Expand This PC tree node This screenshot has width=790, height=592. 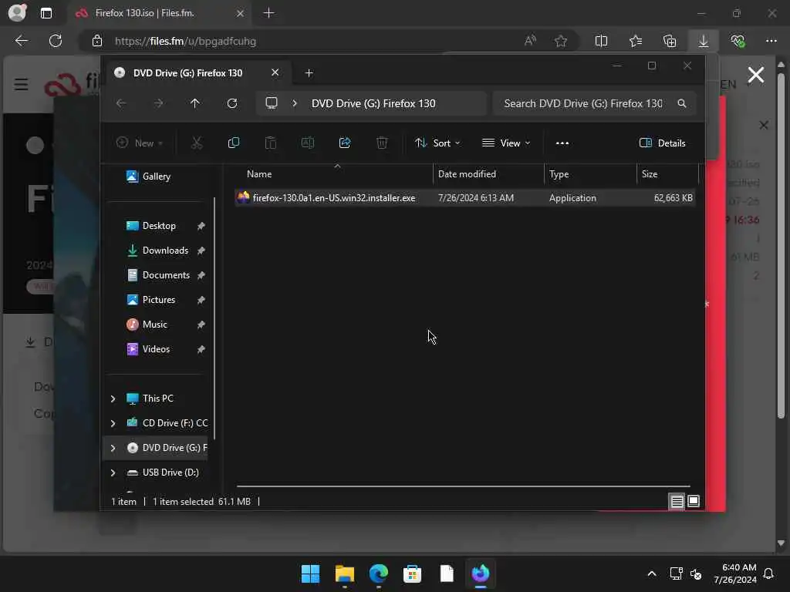(113, 399)
